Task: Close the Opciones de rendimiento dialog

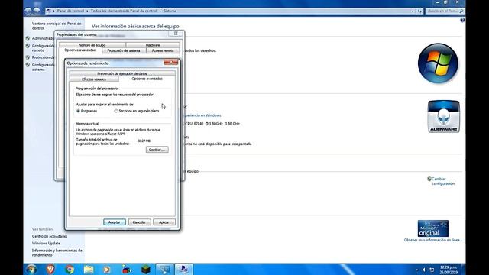Action: [x=171, y=63]
